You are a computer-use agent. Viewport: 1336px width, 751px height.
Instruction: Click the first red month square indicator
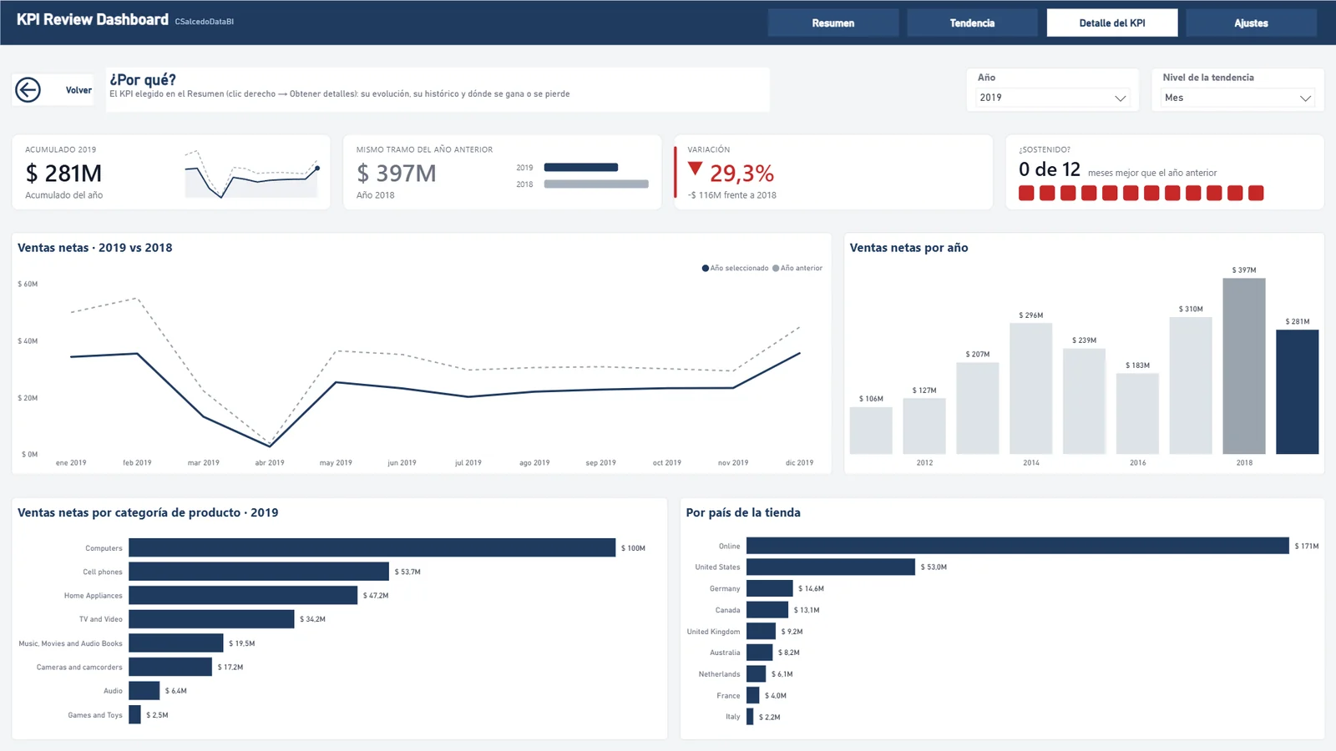[1026, 194]
